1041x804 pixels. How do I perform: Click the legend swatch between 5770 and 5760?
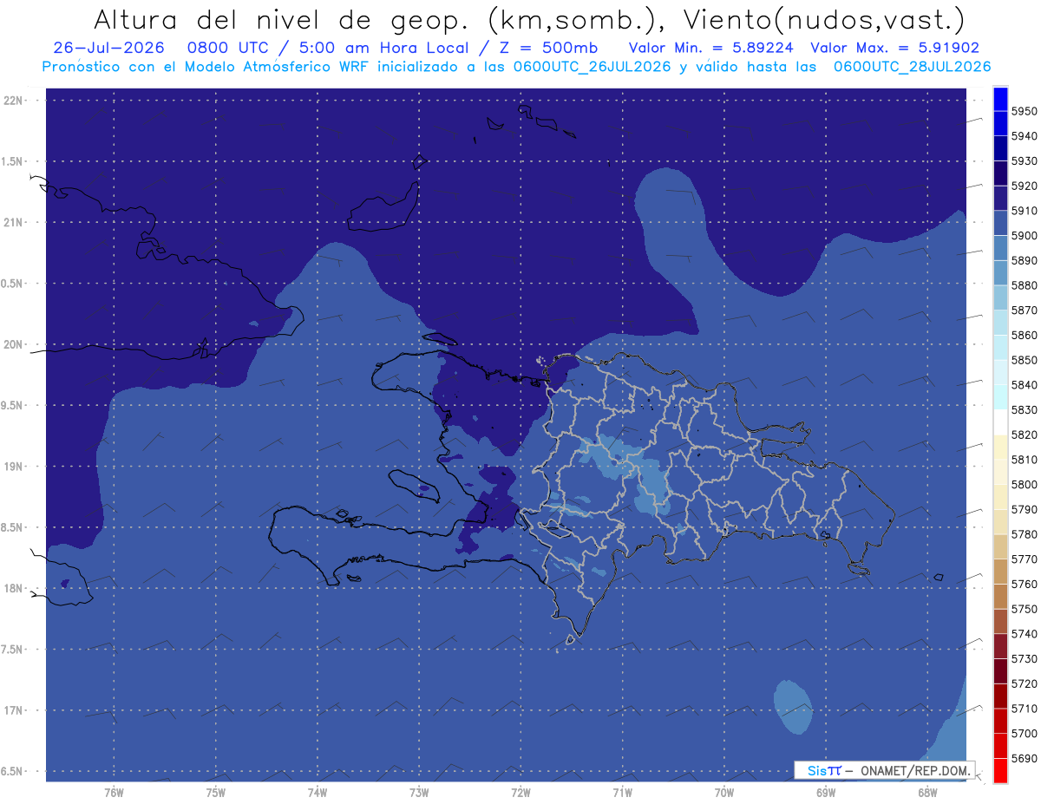(1000, 572)
